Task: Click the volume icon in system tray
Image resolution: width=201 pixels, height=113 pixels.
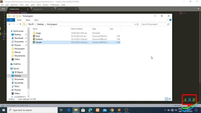Action: pyautogui.click(x=176, y=110)
